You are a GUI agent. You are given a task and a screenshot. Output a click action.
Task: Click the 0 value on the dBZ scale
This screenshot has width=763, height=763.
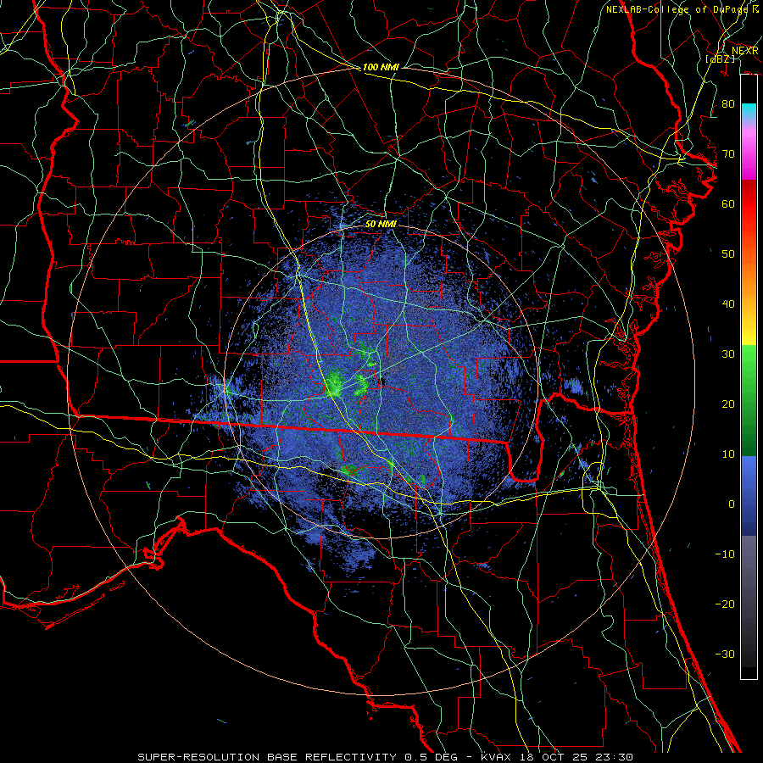[x=732, y=504]
